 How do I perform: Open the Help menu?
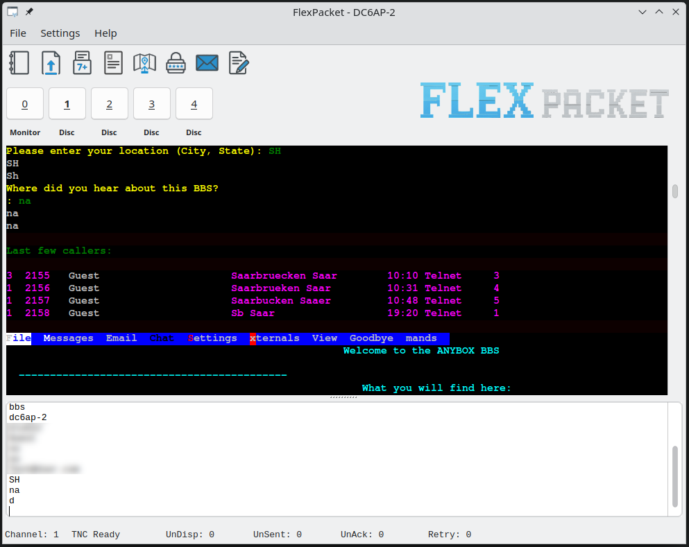click(x=105, y=33)
